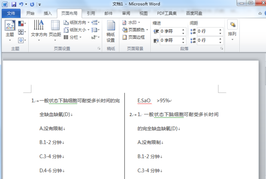Screen dimensions: 266x179
Task: Switch to the 视图 tab
Action: click(143, 13)
